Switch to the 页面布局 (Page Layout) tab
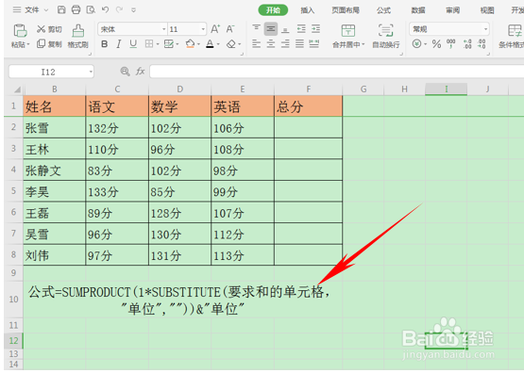 tap(346, 10)
